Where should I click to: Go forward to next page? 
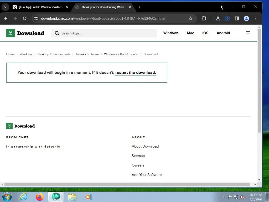coord(15,18)
